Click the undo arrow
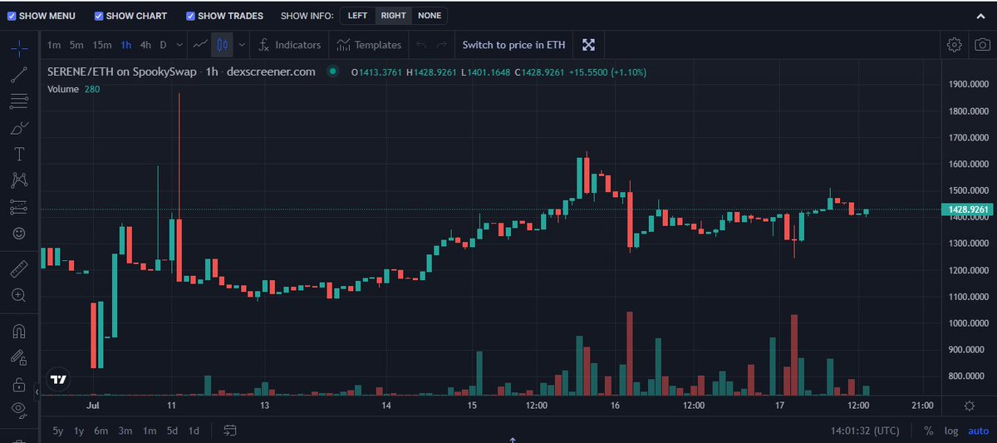The height and width of the screenshot is (443, 997). [421, 45]
